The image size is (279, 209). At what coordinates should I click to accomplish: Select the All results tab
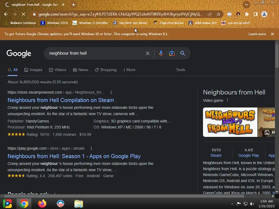point(13,70)
